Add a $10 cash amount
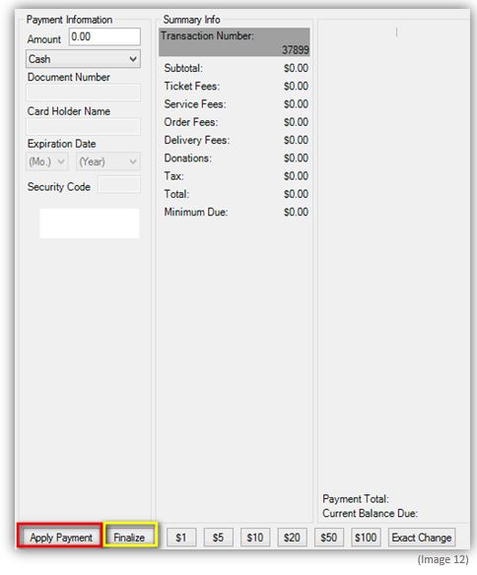This screenshot has height=575, width=477. 255,538
